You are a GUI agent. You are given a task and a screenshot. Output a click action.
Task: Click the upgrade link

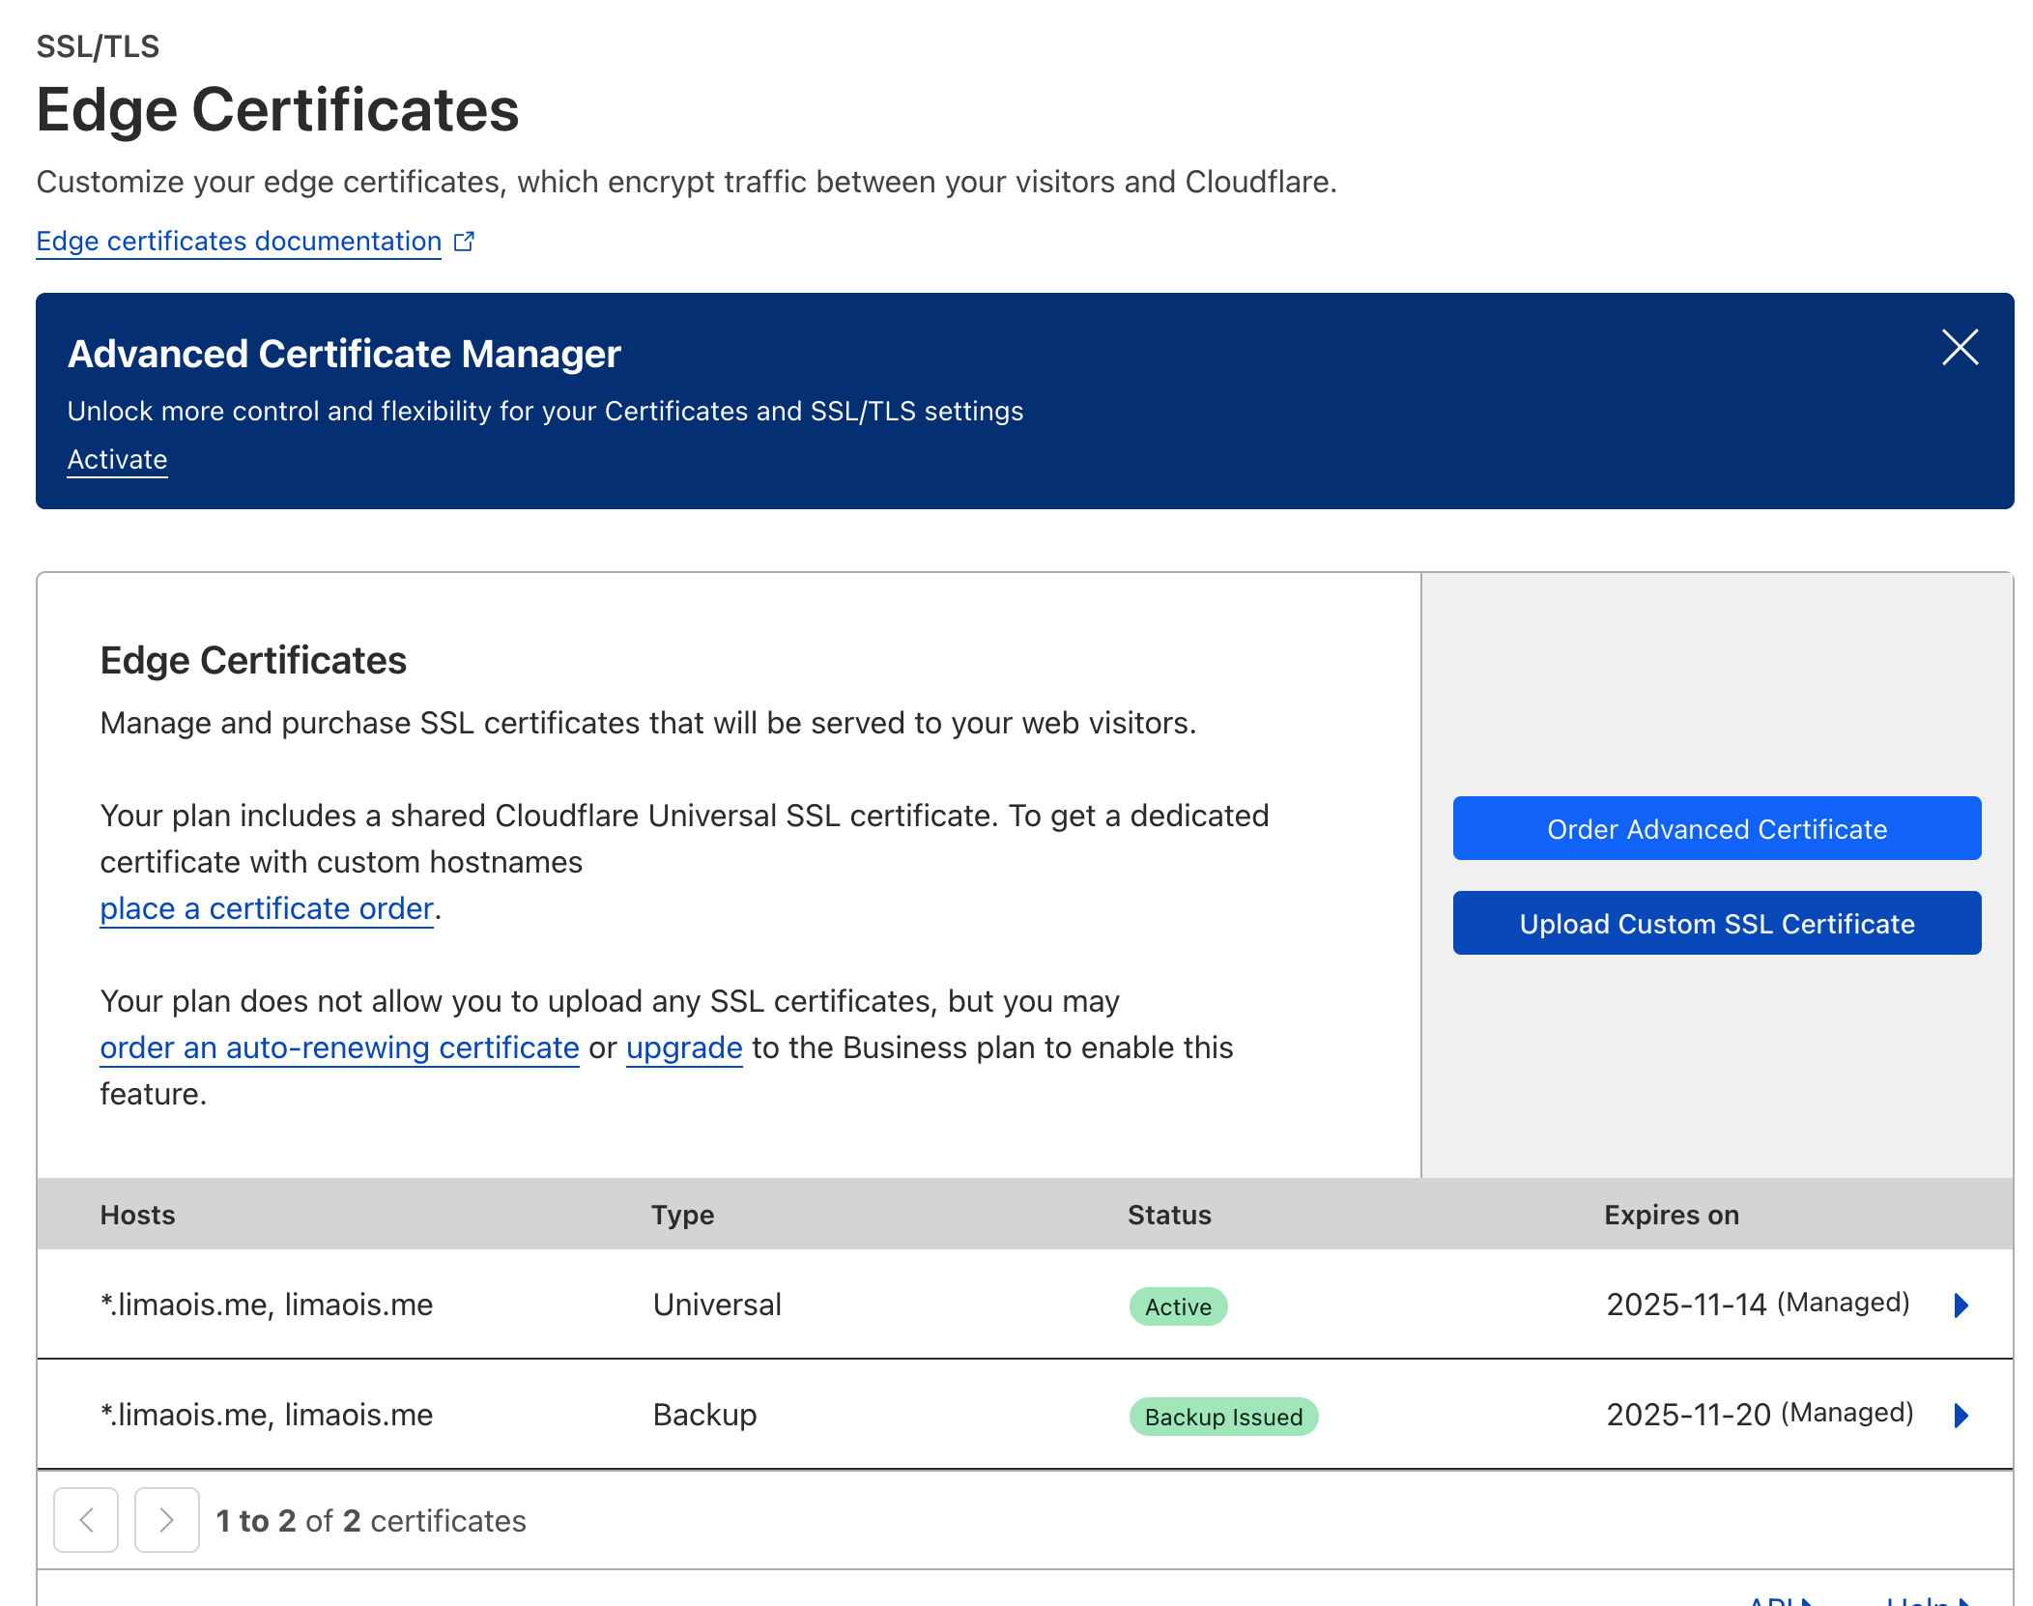(684, 1047)
